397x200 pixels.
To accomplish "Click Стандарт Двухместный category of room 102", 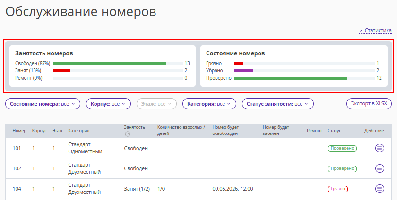I will pyautogui.click(x=84, y=168).
